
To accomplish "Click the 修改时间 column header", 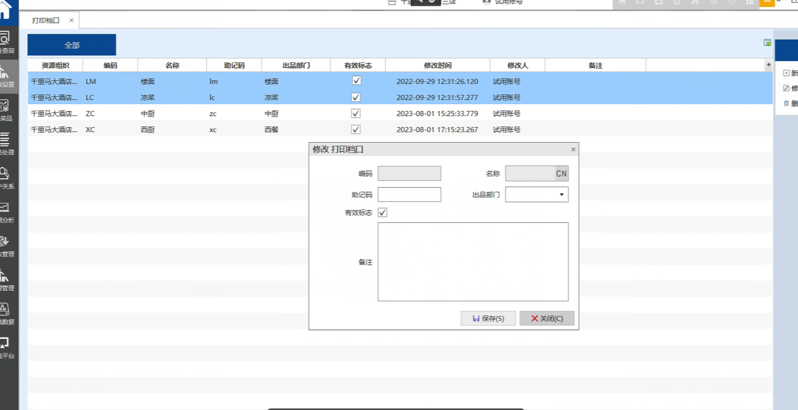I will [x=437, y=65].
